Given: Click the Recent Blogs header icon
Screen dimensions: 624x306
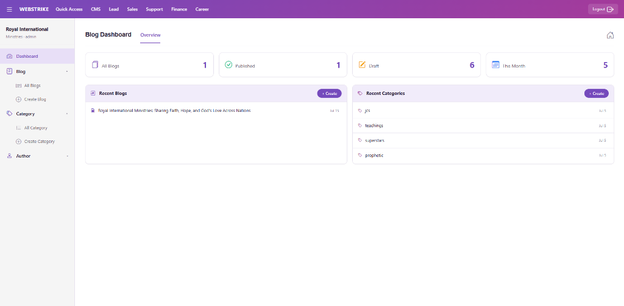Looking at the screenshot, I should pos(93,94).
